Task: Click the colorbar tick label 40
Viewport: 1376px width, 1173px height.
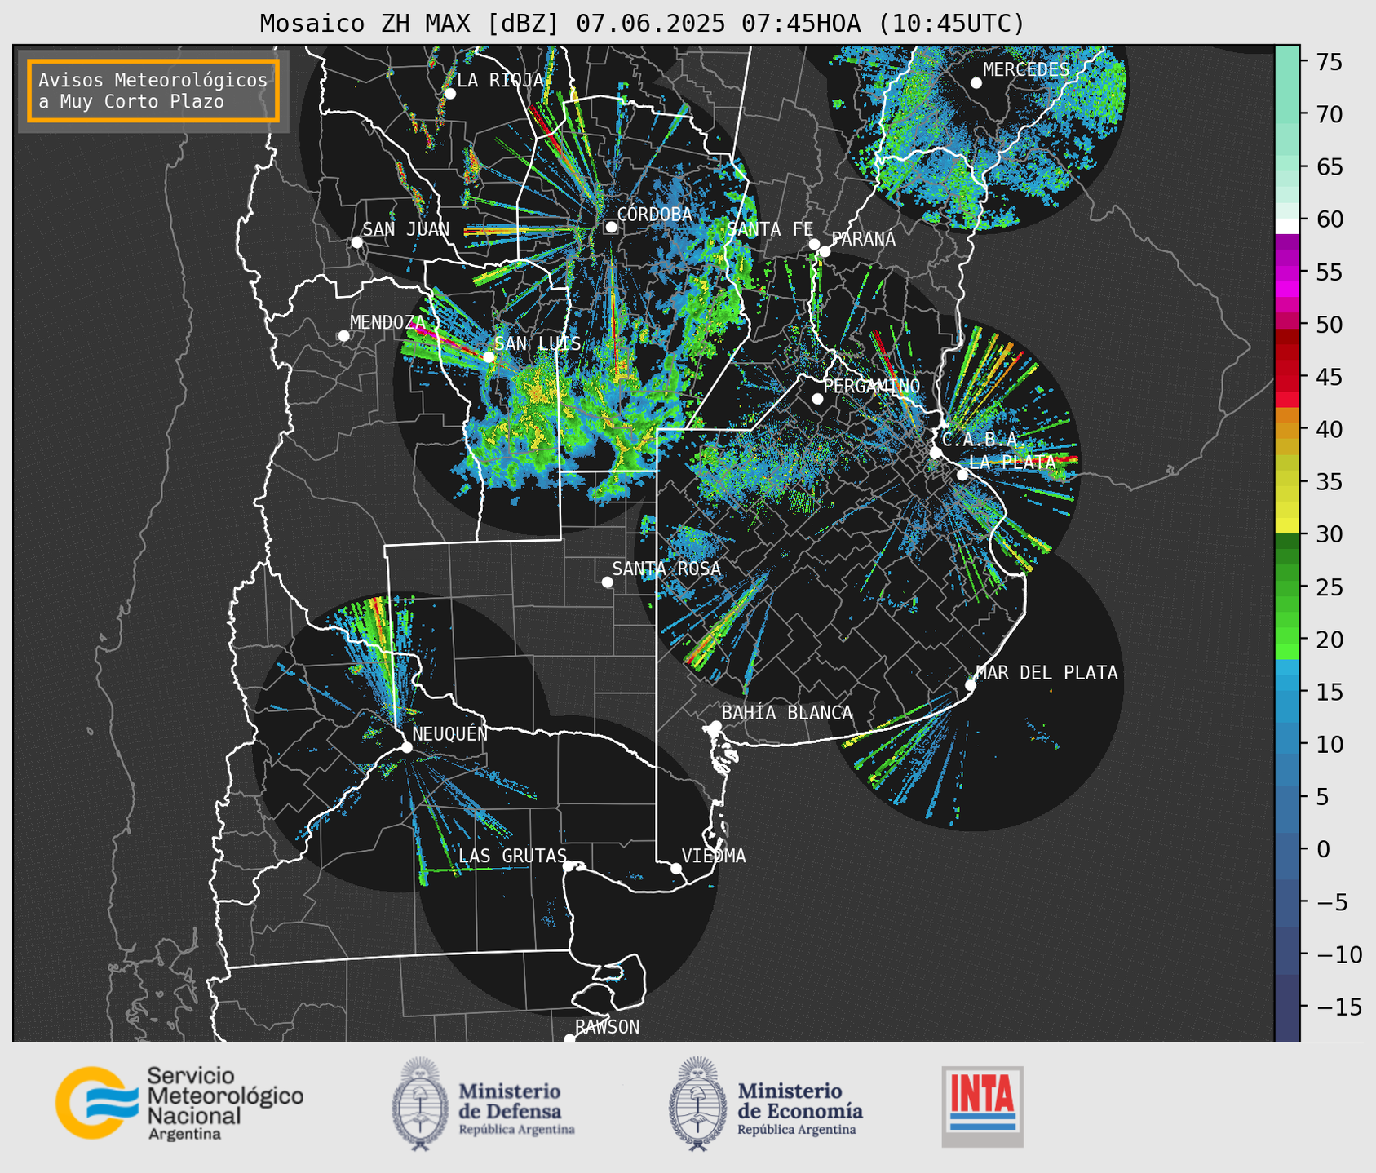Action: pyautogui.click(x=1329, y=429)
